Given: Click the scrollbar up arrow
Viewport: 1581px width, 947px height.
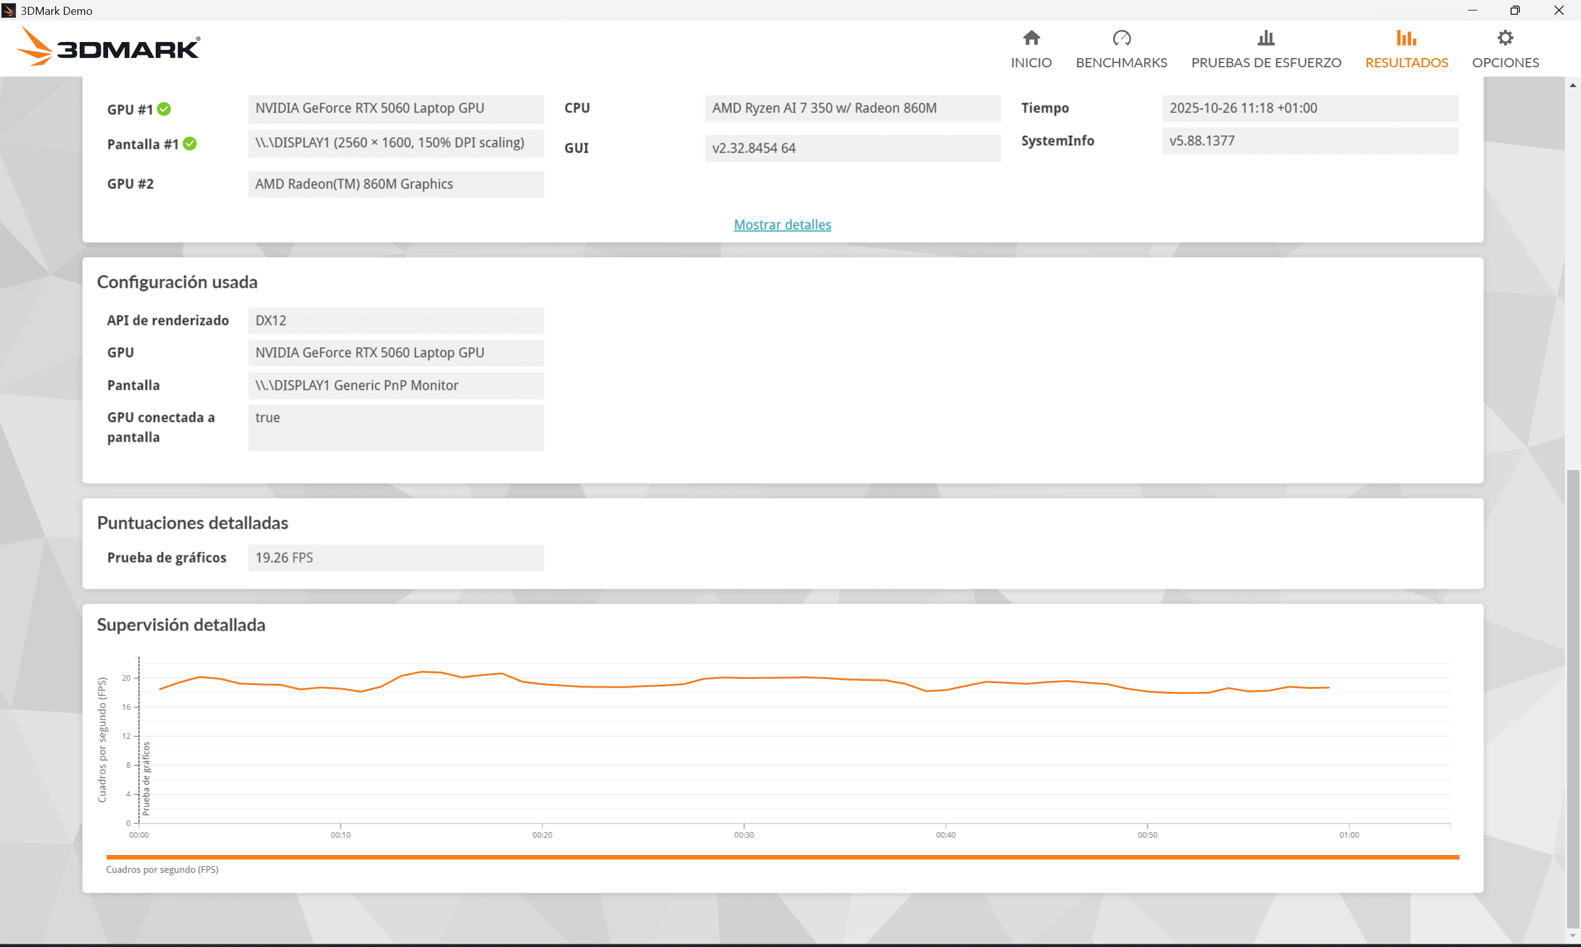Looking at the screenshot, I should click(x=1573, y=85).
